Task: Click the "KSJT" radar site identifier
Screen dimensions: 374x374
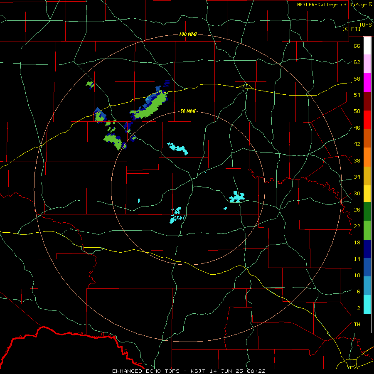Action: tap(199, 371)
